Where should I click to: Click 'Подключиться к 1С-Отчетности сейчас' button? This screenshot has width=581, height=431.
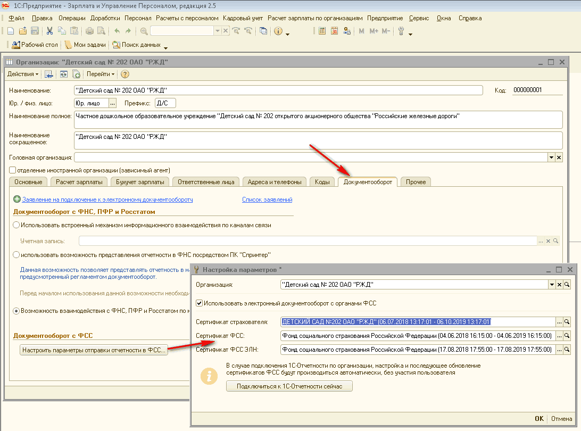point(289,386)
